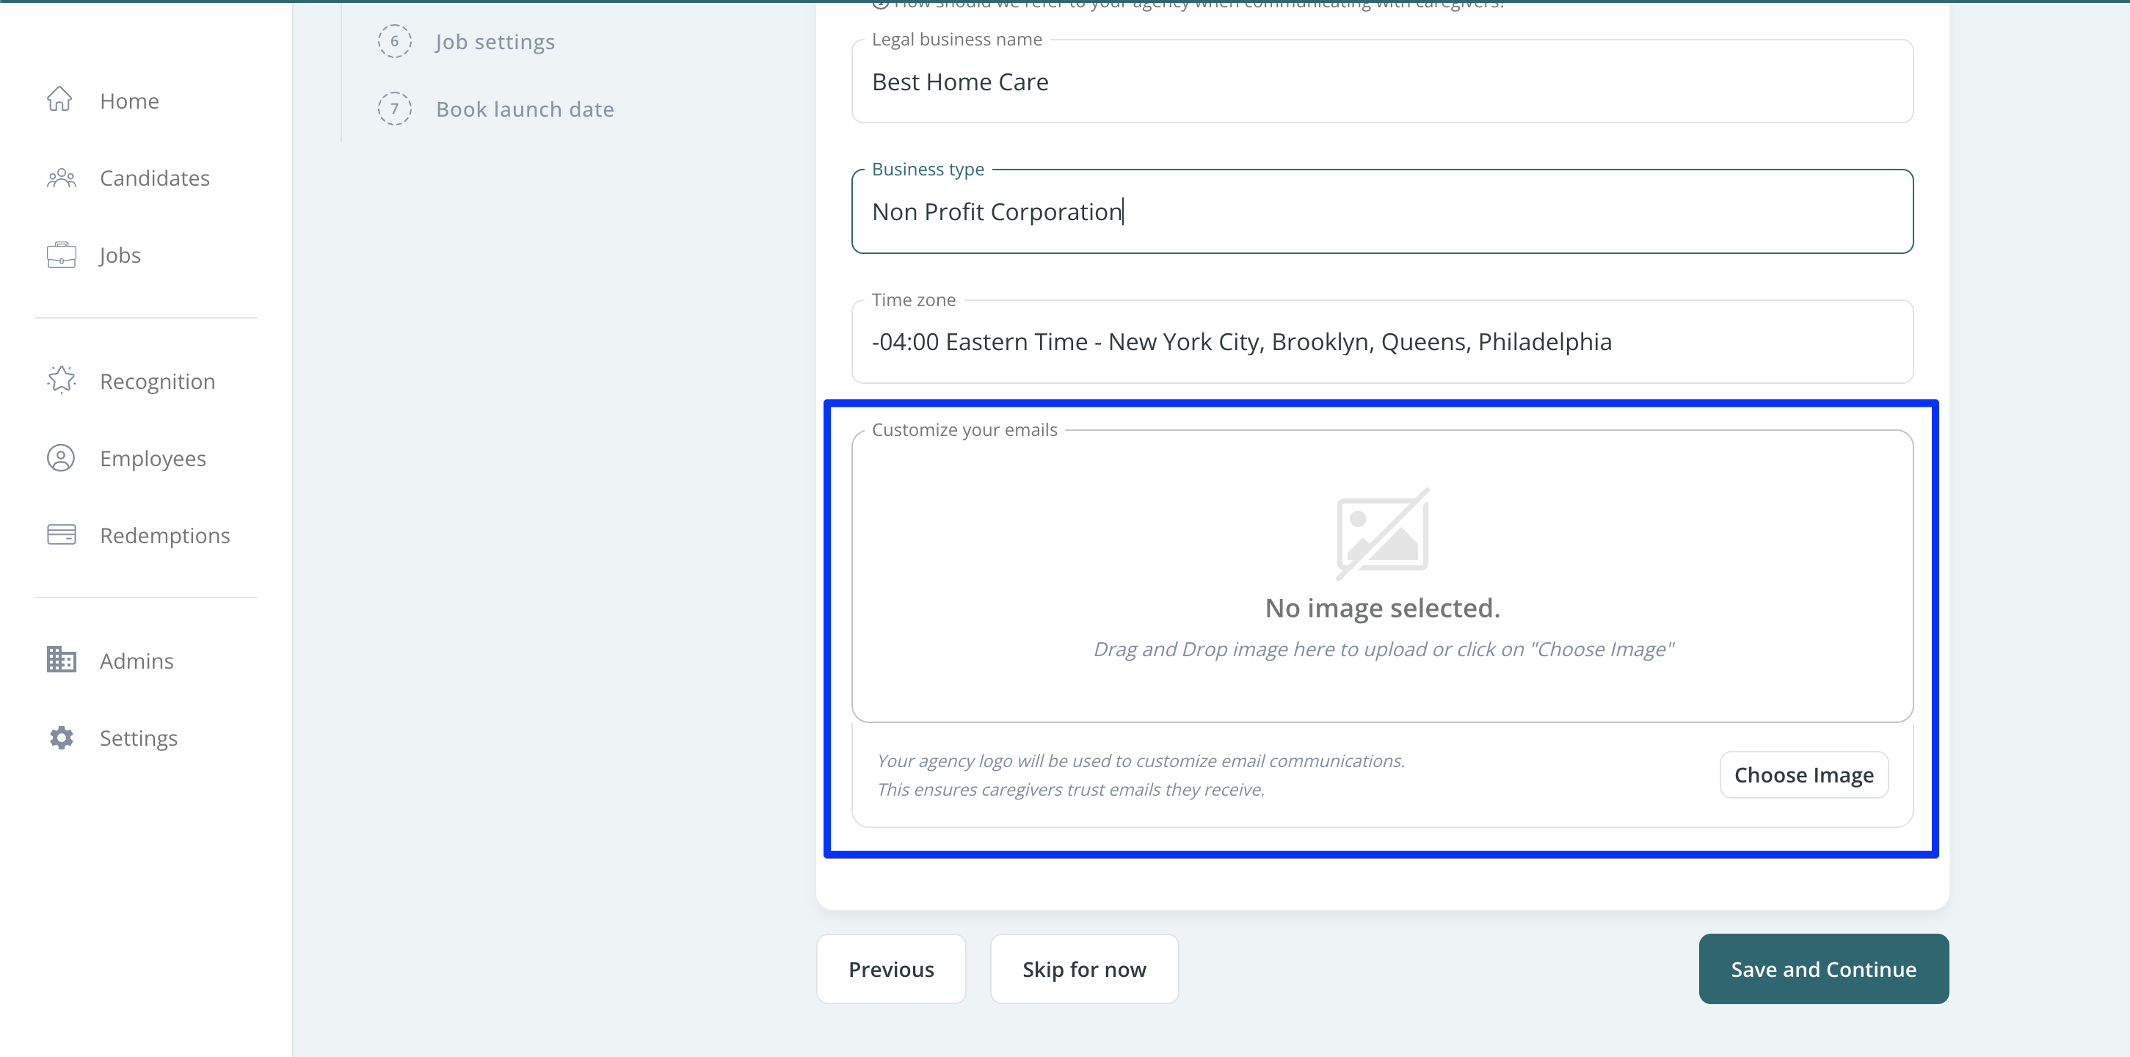Click 'No image selected.' text

coord(1383,609)
